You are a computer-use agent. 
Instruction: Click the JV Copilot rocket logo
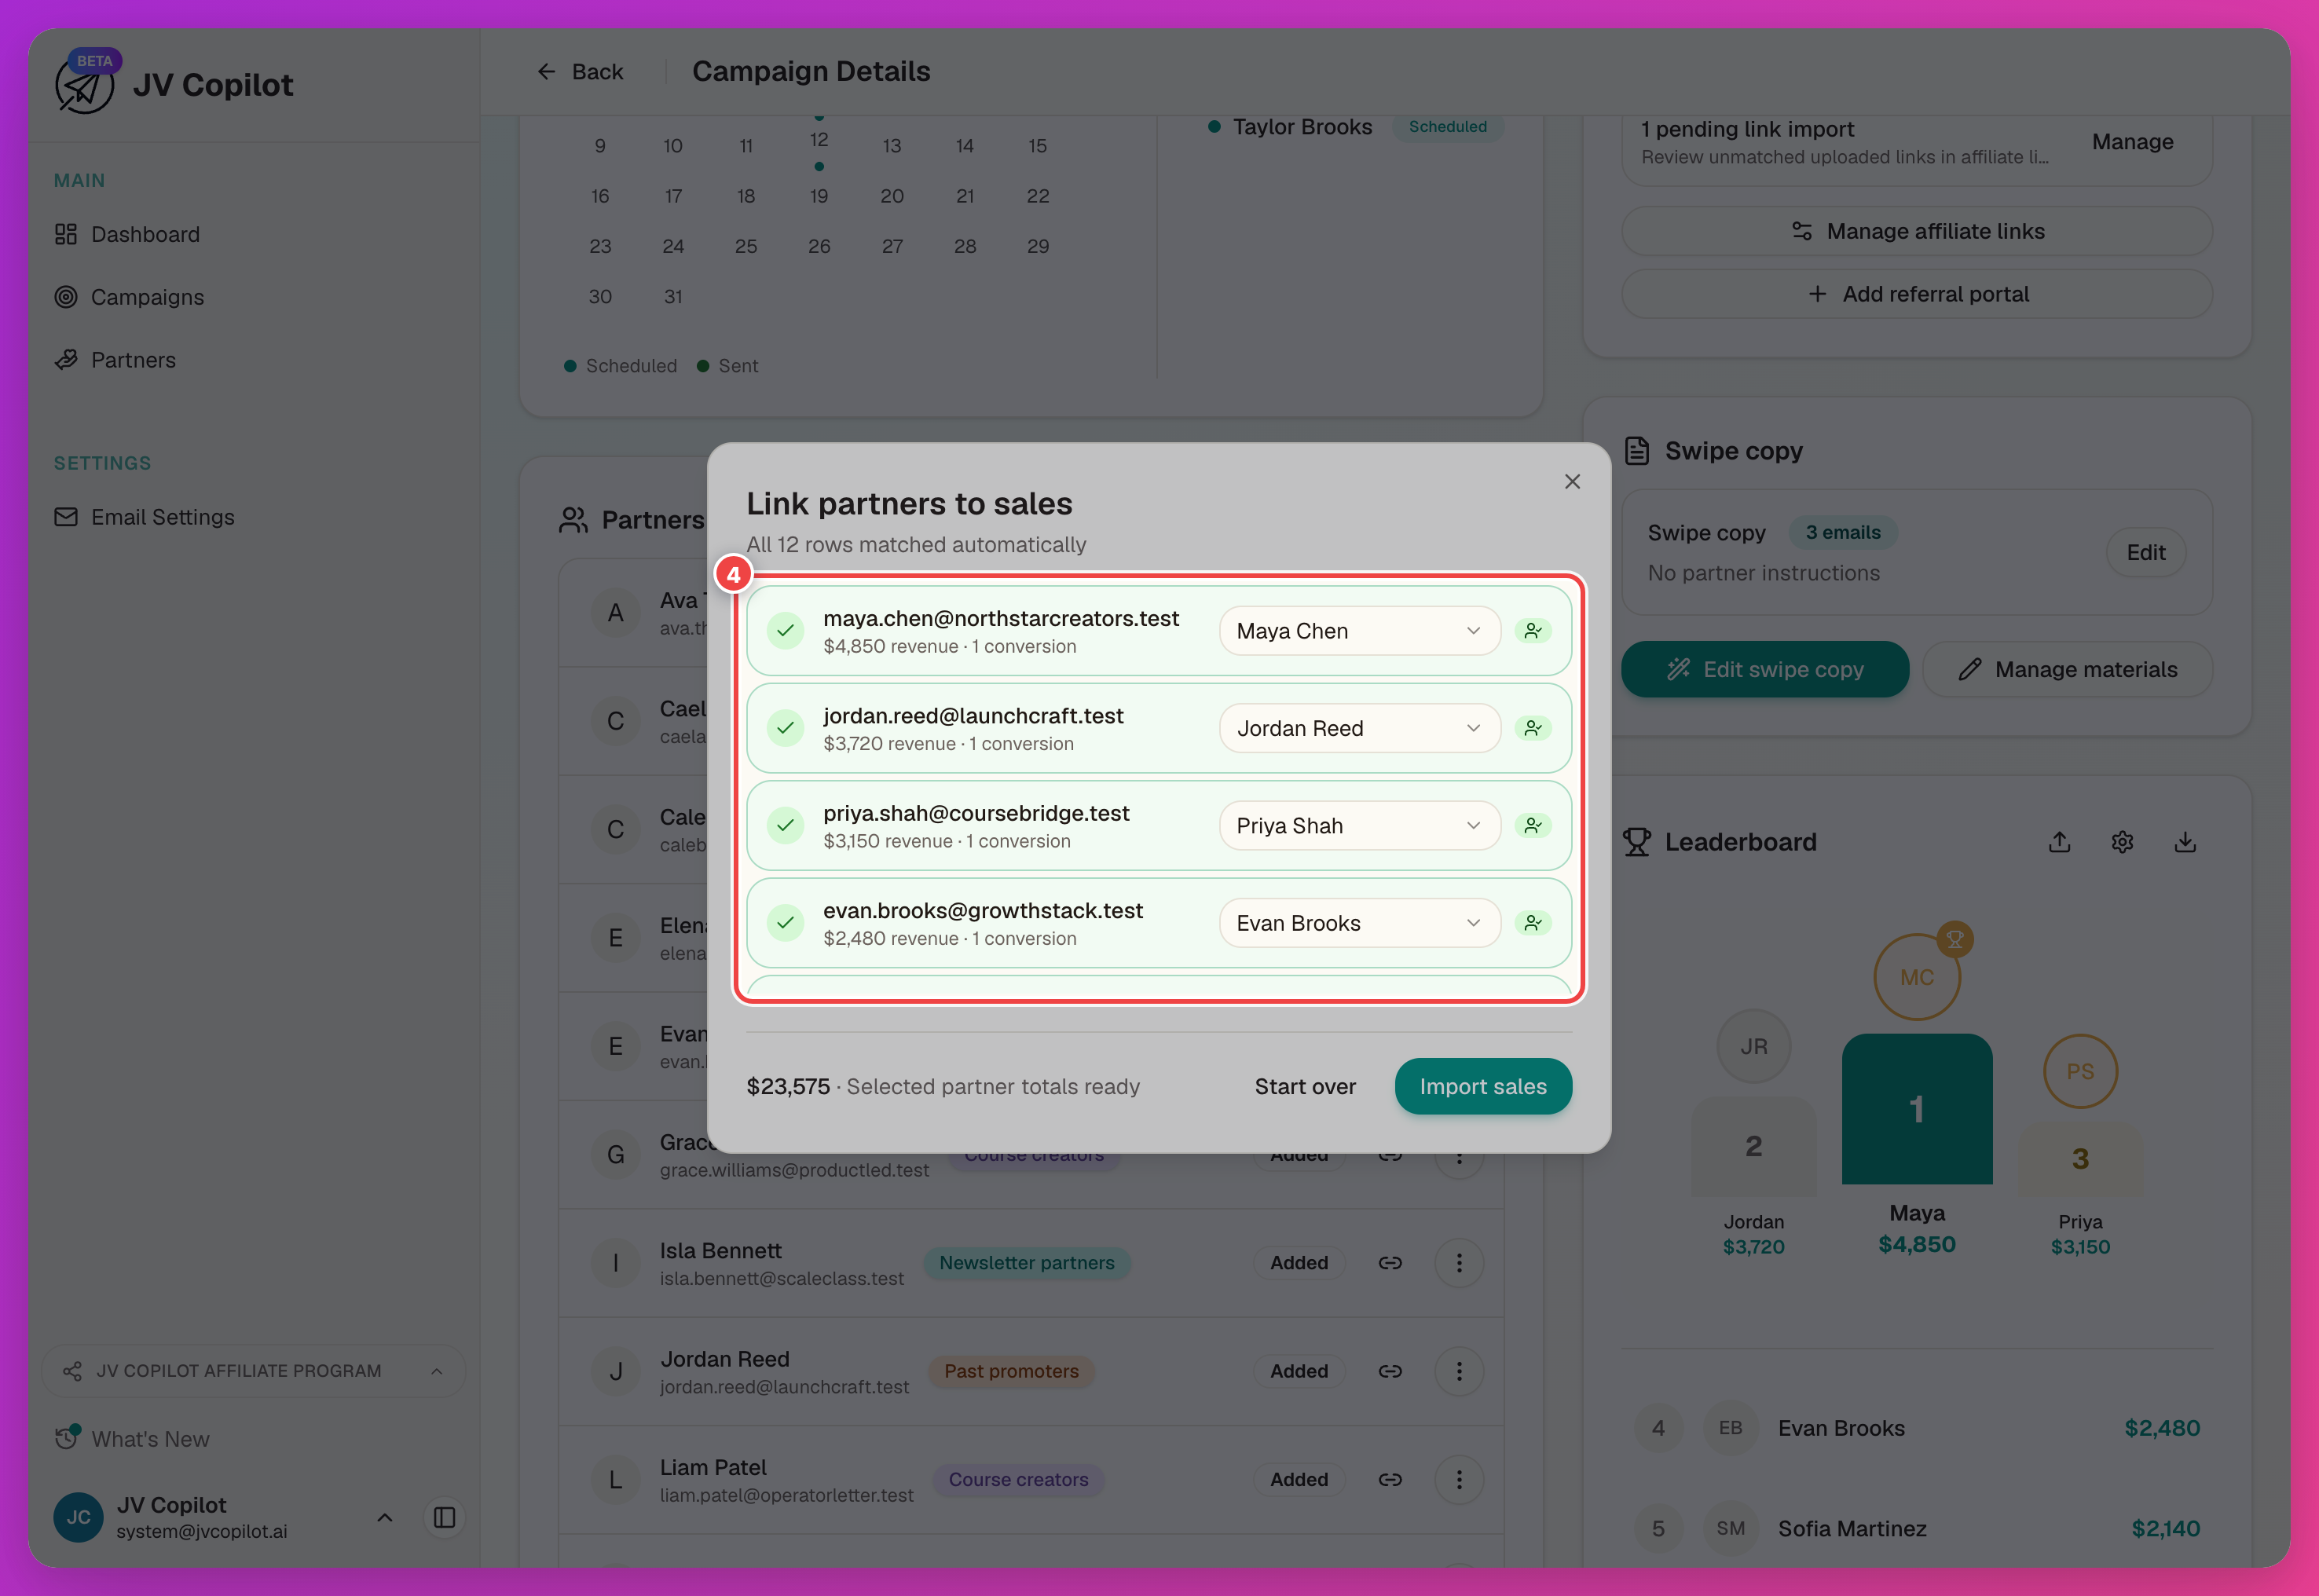[x=84, y=86]
